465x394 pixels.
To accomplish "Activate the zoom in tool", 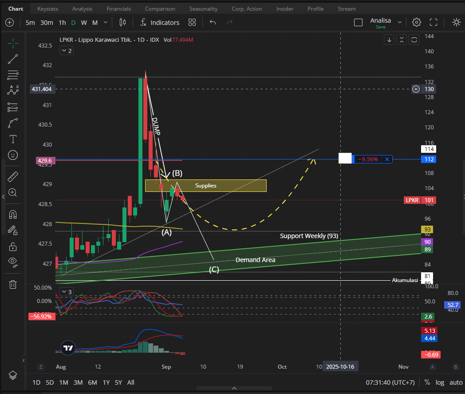I will (x=13, y=192).
